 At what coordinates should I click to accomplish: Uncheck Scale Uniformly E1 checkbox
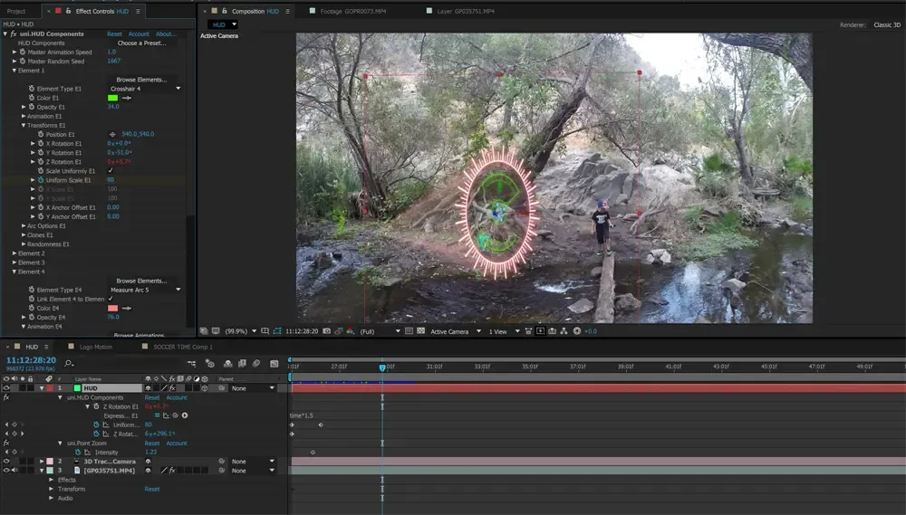click(111, 170)
